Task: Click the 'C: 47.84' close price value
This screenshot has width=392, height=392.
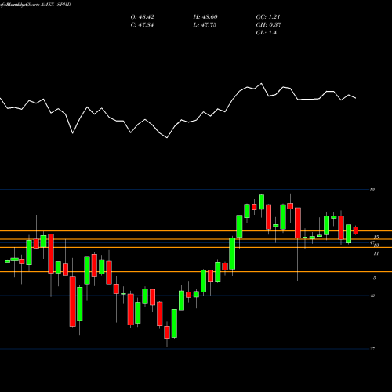Action: [142, 25]
